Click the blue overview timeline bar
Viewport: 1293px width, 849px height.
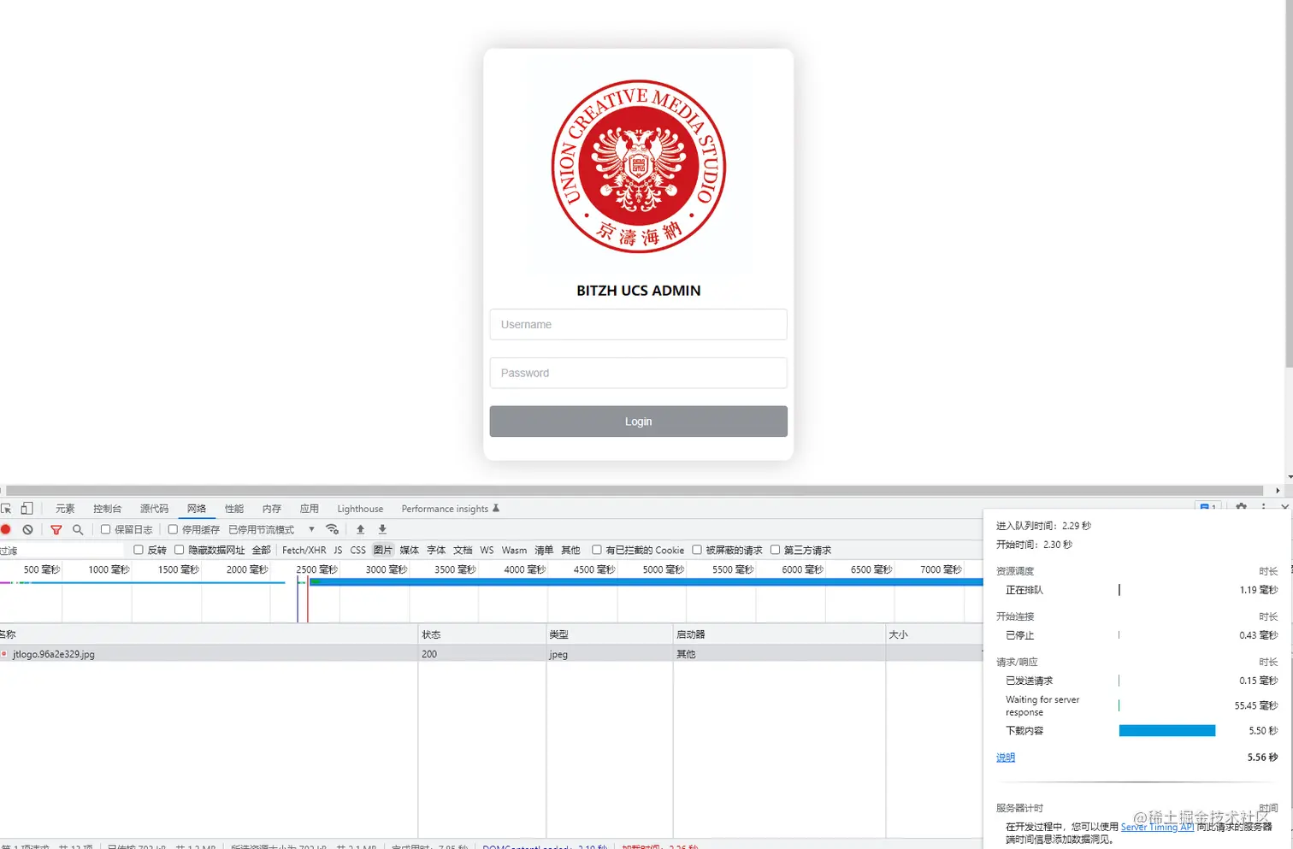point(646,582)
